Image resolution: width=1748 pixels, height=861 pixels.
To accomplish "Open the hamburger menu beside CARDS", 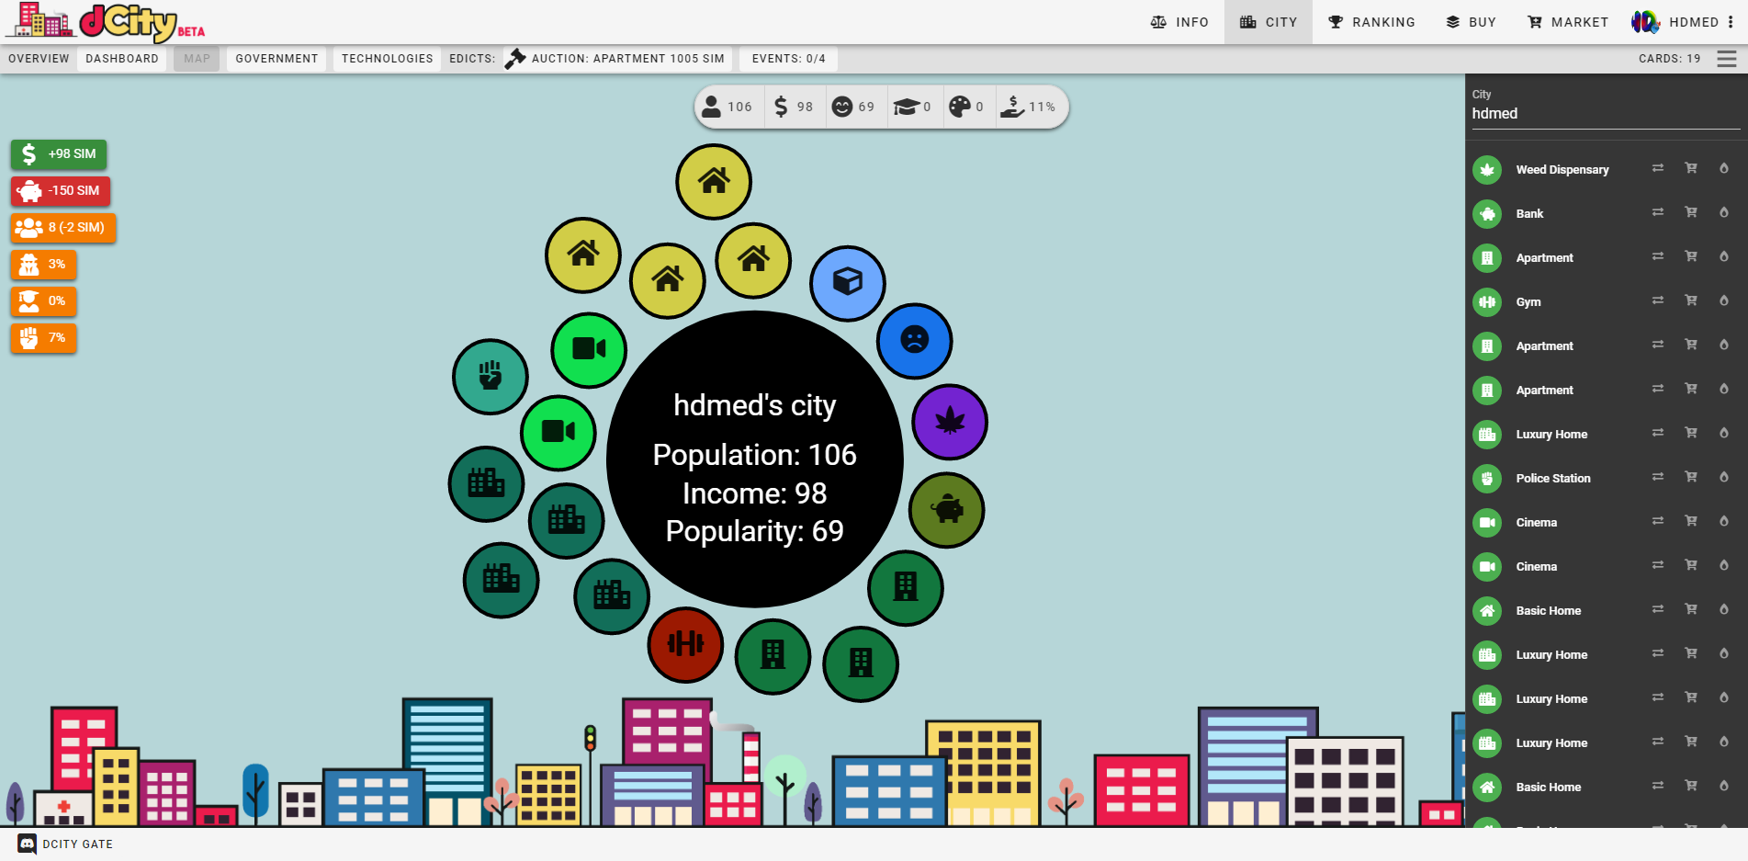I will point(1727,59).
